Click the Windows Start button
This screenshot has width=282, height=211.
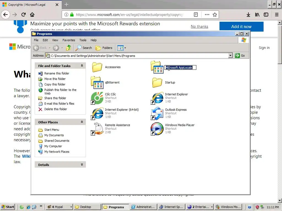(x=7, y=207)
